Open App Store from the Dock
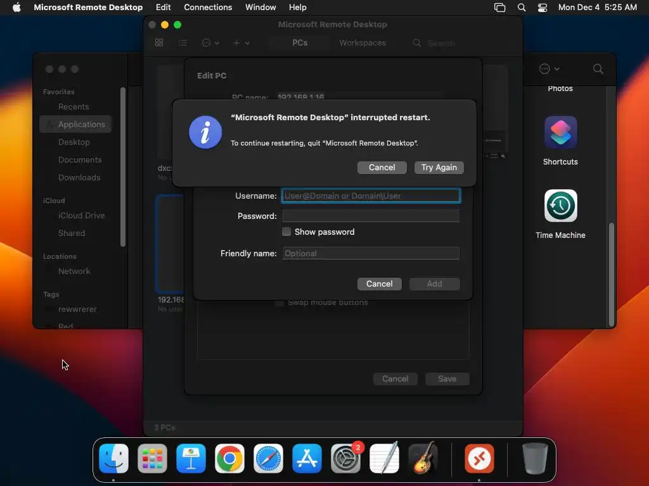Image resolution: width=649 pixels, height=486 pixels. (307, 458)
